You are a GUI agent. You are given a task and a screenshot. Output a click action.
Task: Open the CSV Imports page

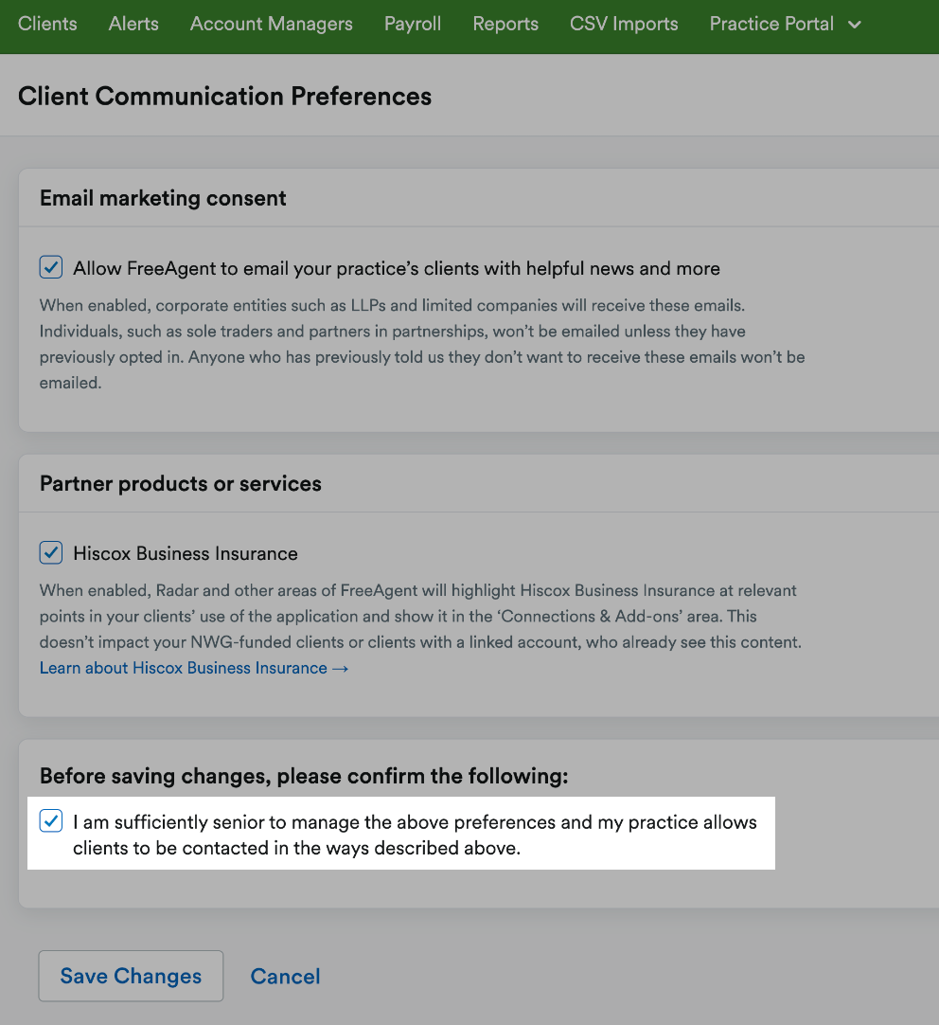[624, 24]
